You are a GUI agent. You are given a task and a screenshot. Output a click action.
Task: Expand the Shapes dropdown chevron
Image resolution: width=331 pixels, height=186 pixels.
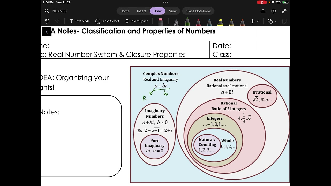275,21
